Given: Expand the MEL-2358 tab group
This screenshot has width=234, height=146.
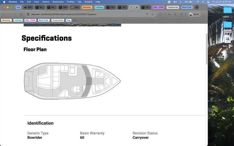Looking at the screenshot, I should pyautogui.click(x=158, y=7).
